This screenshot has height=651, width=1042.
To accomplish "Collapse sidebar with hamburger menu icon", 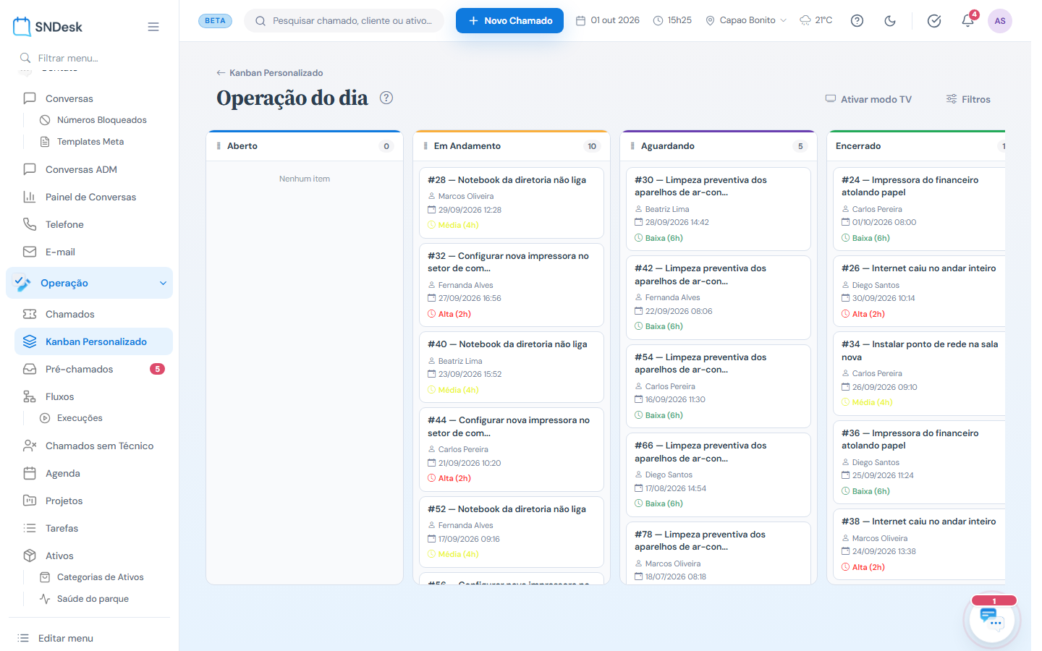I will click(153, 27).
